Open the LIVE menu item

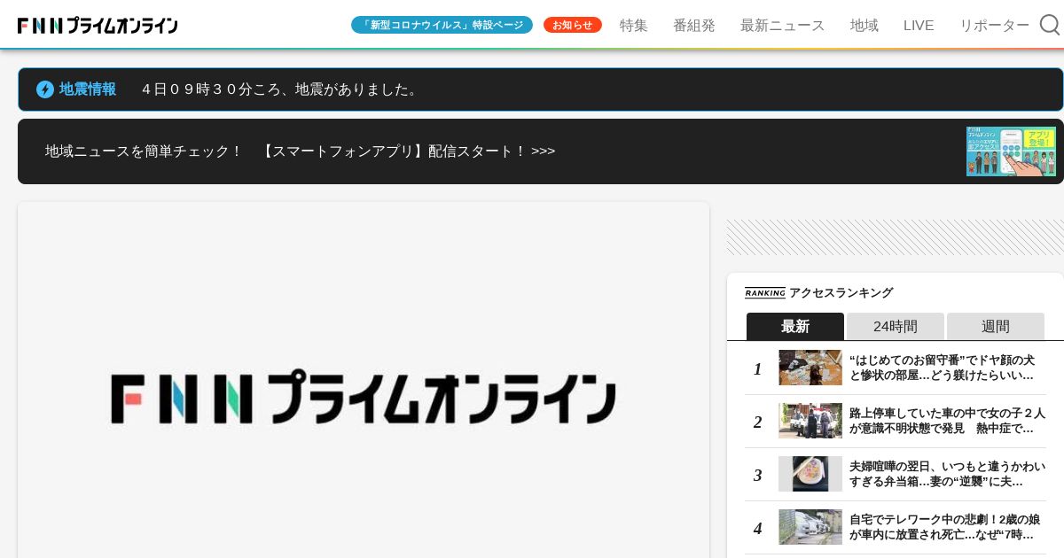coord(919,25)
